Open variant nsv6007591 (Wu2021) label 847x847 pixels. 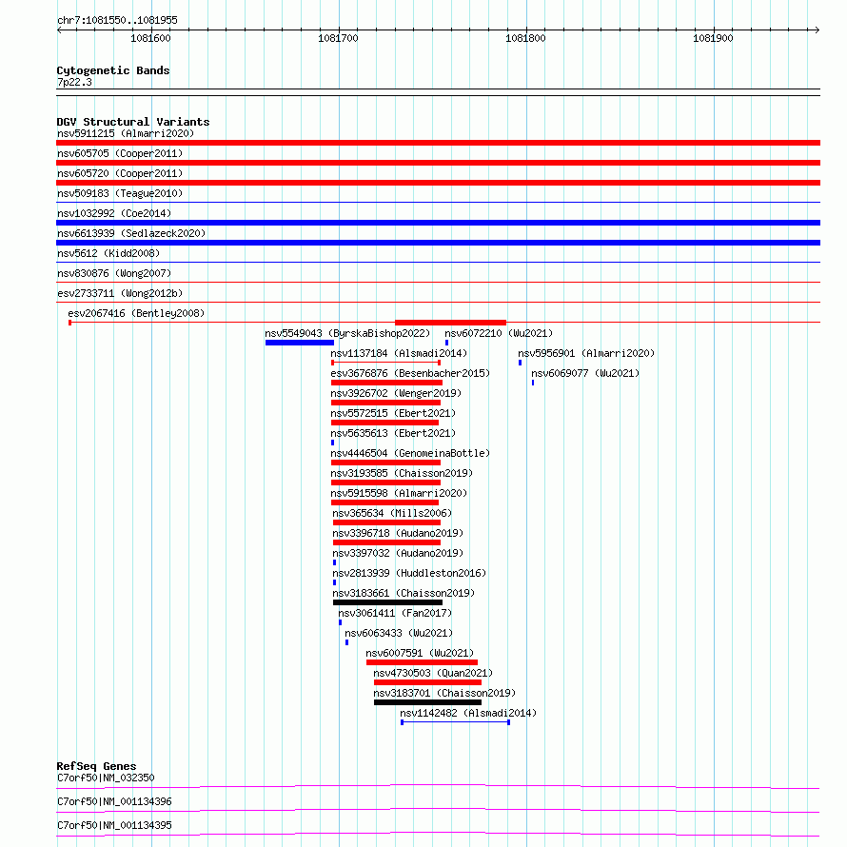(x=420, y=653)
